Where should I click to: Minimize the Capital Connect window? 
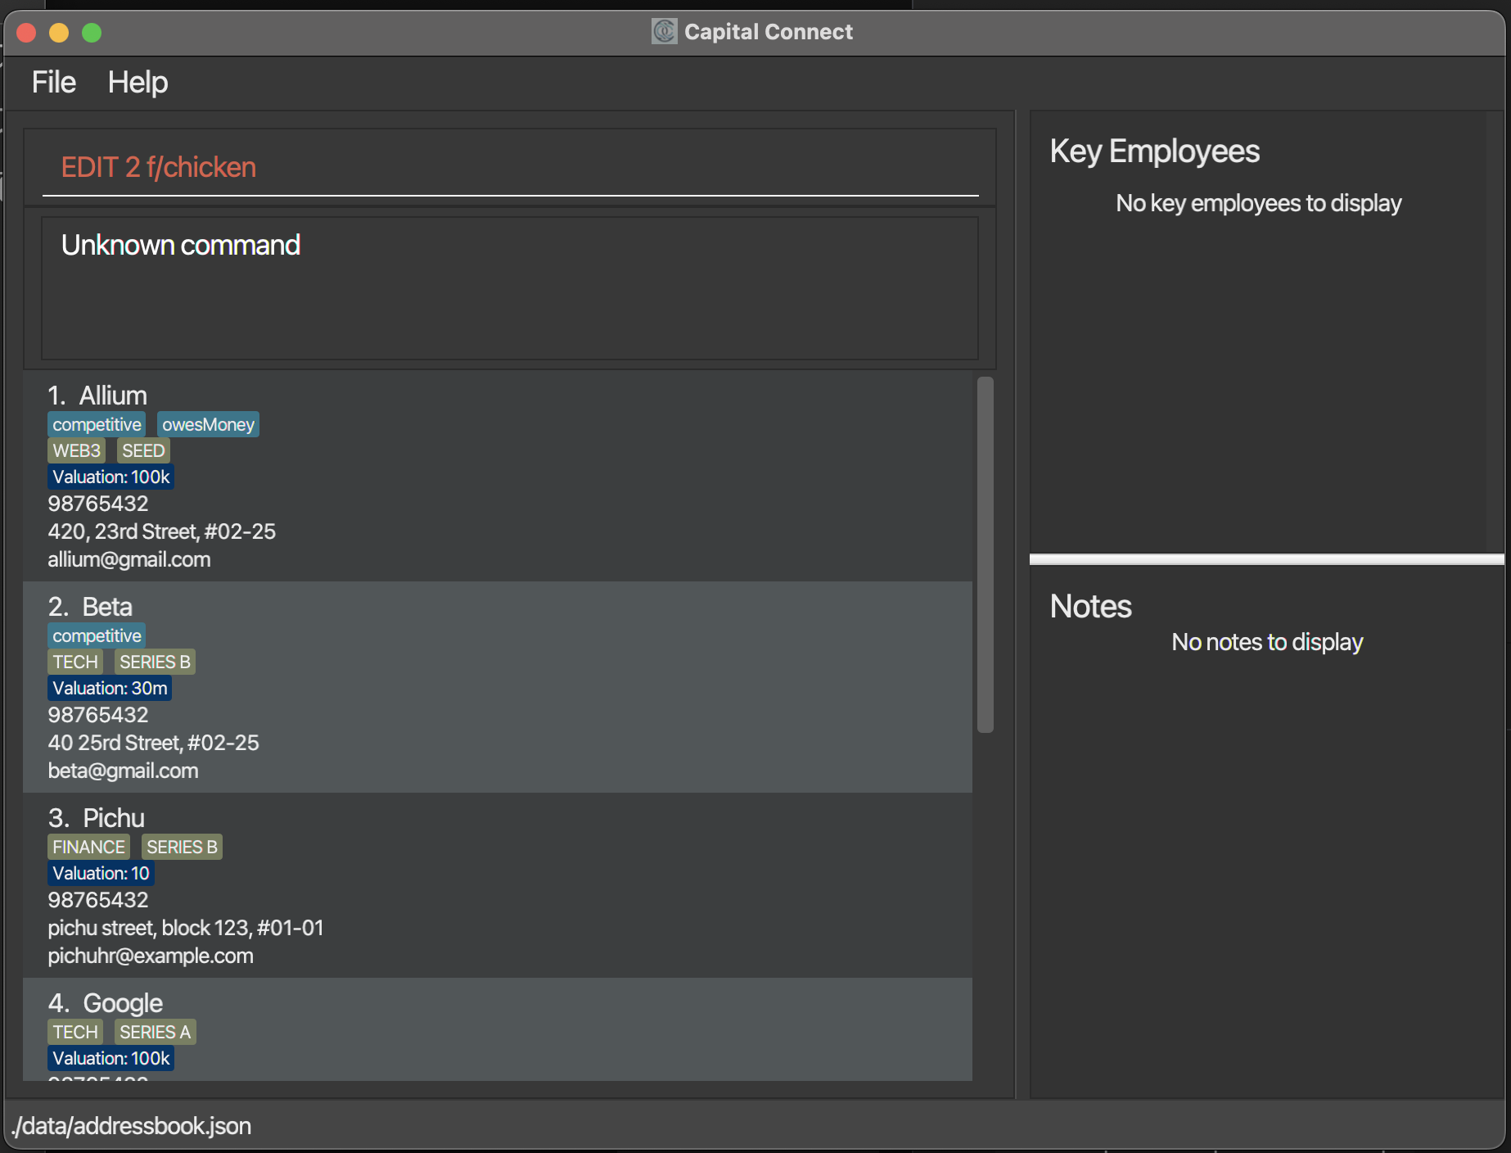59,33
